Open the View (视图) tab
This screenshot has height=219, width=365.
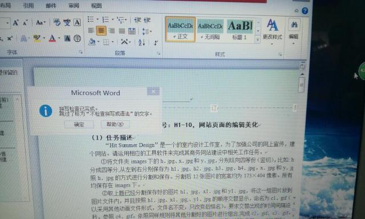click(96, 6)
